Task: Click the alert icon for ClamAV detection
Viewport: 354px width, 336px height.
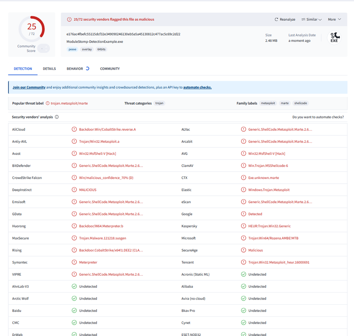Action: 244,166
